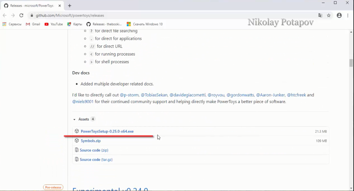Go forward in browser history
Viewport: 354px width, 191px height.
pyautogui.click(x=13, y=15)
